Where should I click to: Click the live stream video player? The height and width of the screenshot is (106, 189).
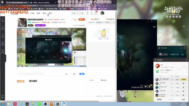51,47
